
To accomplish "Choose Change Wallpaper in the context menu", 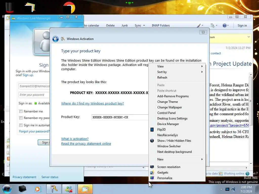I will coord(169,107).
